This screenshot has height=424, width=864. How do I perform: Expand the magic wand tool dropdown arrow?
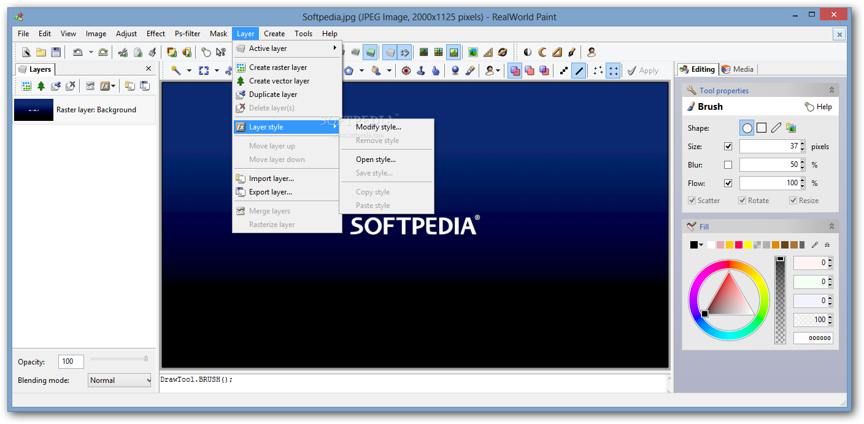coord(189,71)
